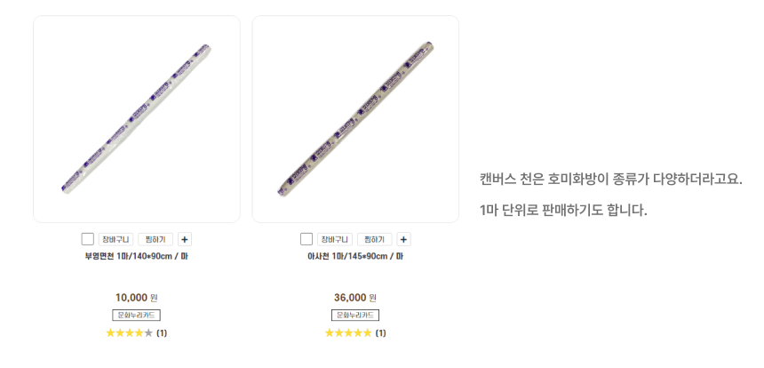Image resolution: width=764 pixels, height=368 pixels.
Task: Add 부영면천 to cart with 장바구니
Action: (x=116, y=239)
